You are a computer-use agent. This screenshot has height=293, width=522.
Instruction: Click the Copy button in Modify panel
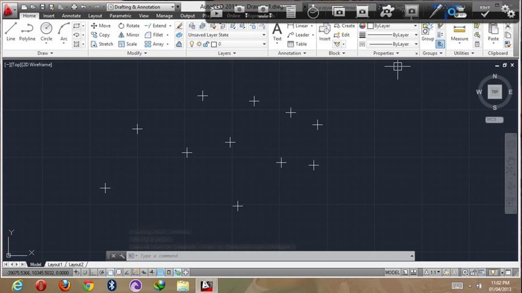tap(100, 35)
